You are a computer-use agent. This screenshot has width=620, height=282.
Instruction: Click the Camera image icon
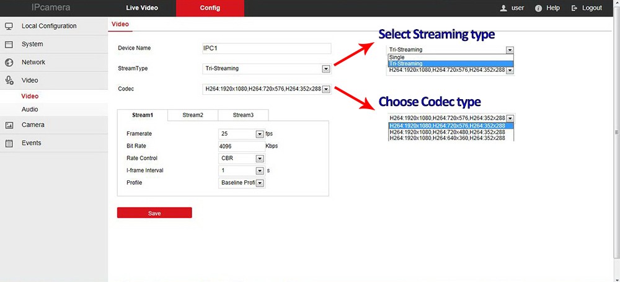9,125
